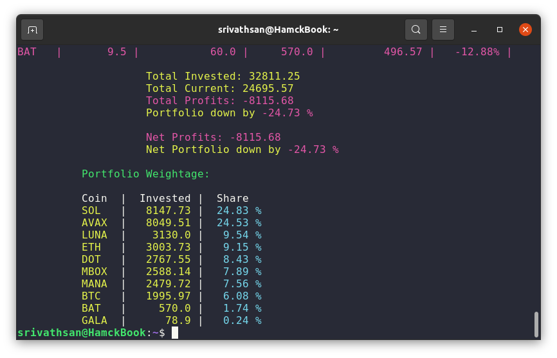Click the window title srivathsan@HamckBook: ~
The width and height of the screenshot is (557, 358).
point(278,30)
